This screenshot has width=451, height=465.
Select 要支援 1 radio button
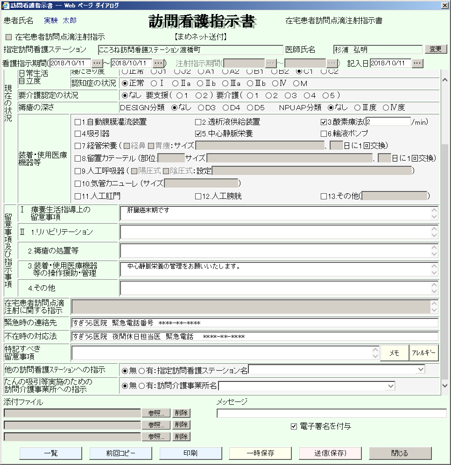(179, 96)
